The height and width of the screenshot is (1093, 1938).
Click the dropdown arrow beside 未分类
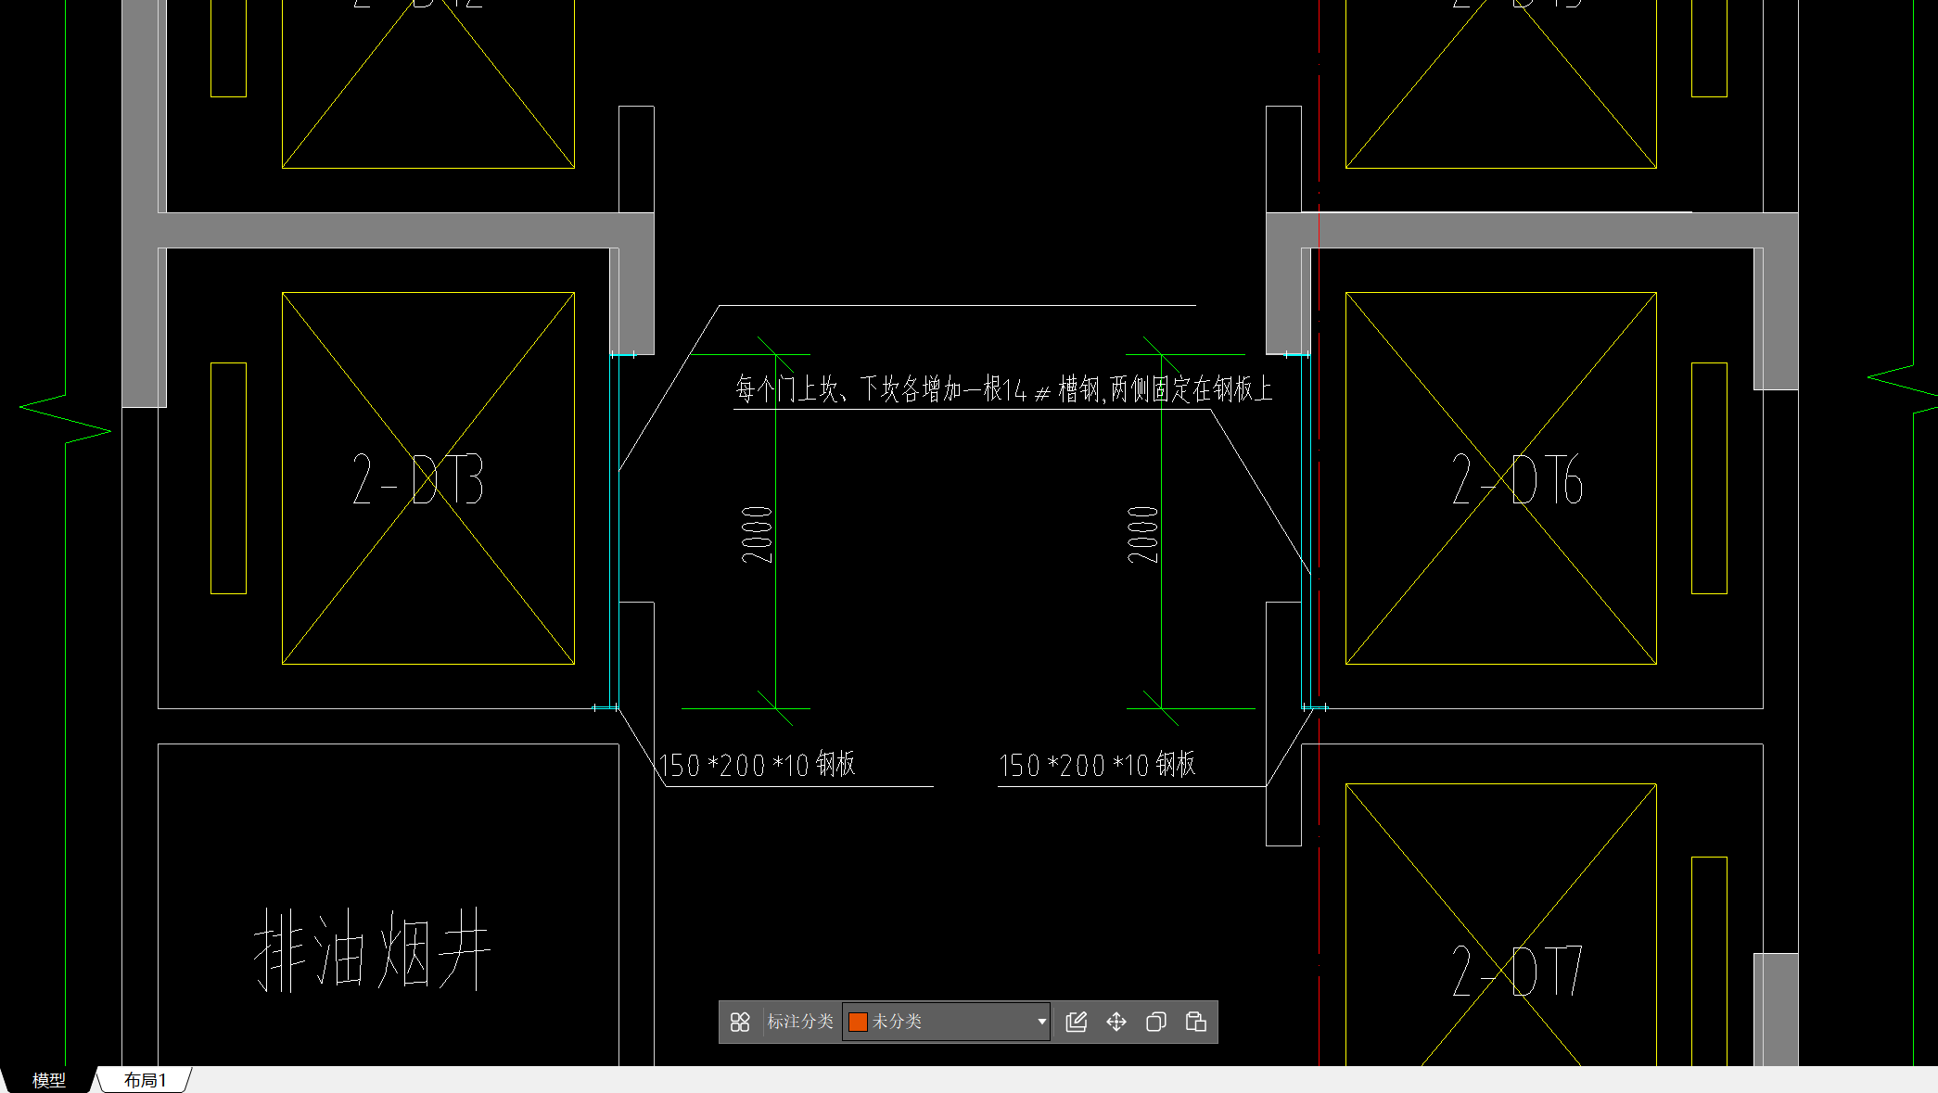pyautogui.click(x=1041, y=1022)
